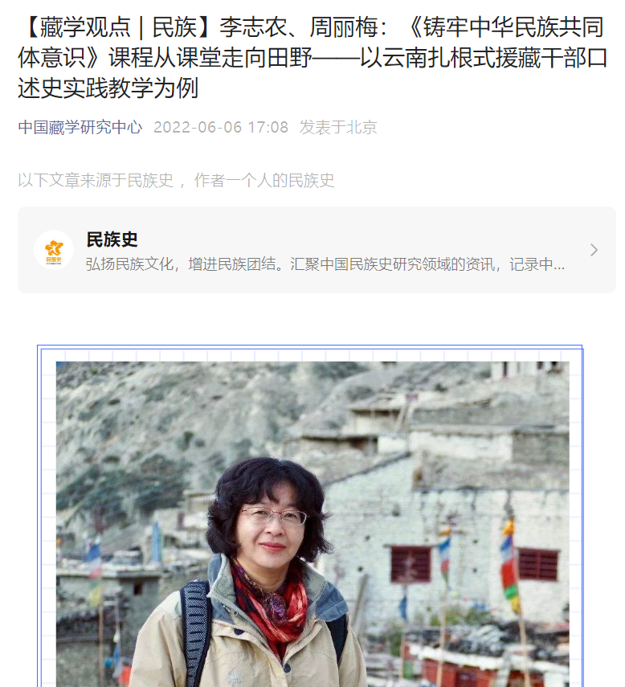Click the 民族史 orange logo avatar
The height and width of the screenshot is (687, 625).
(54, 250)
